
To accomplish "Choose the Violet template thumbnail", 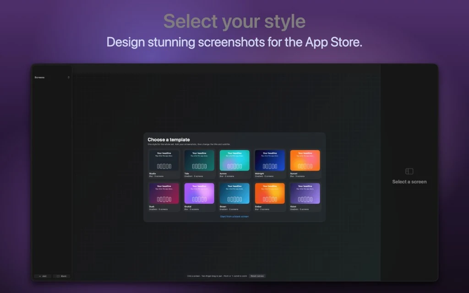I will 305,194.
